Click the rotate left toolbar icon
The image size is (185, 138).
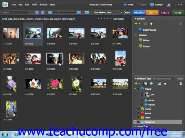pos(37,12)
